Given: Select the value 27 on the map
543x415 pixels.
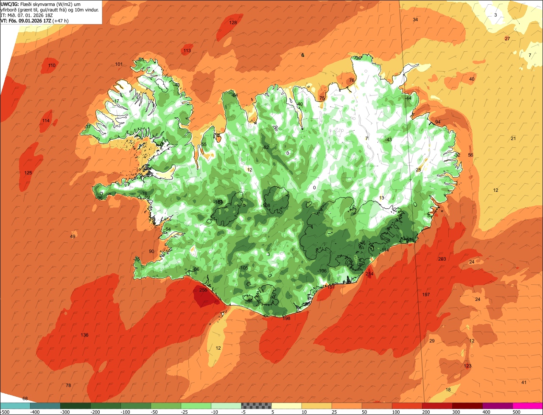Looking at the screenshot, I should click(x=507, y=39).
